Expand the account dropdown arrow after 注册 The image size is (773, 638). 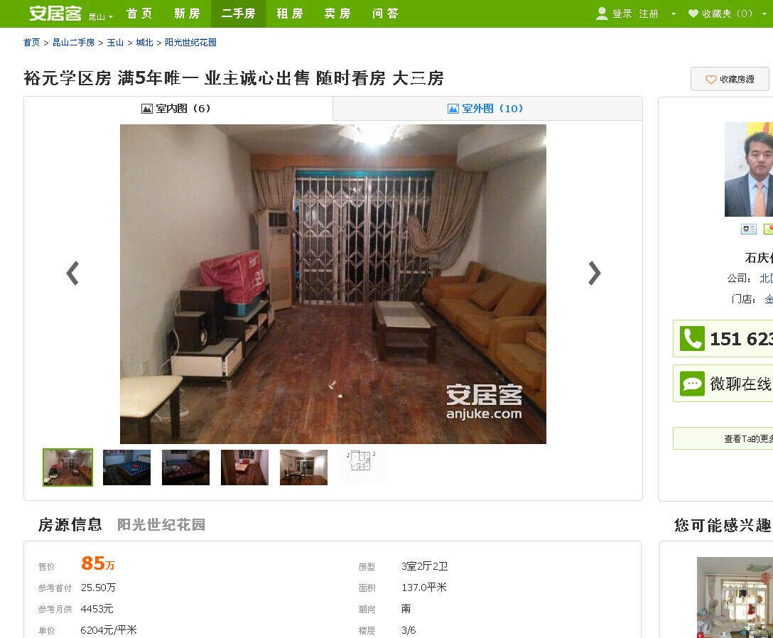pos(674,13)
